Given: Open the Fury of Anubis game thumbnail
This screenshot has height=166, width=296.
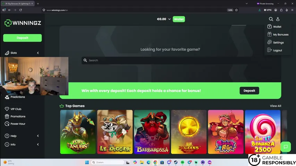Looking at the screenshot, I should coord(78,132).
